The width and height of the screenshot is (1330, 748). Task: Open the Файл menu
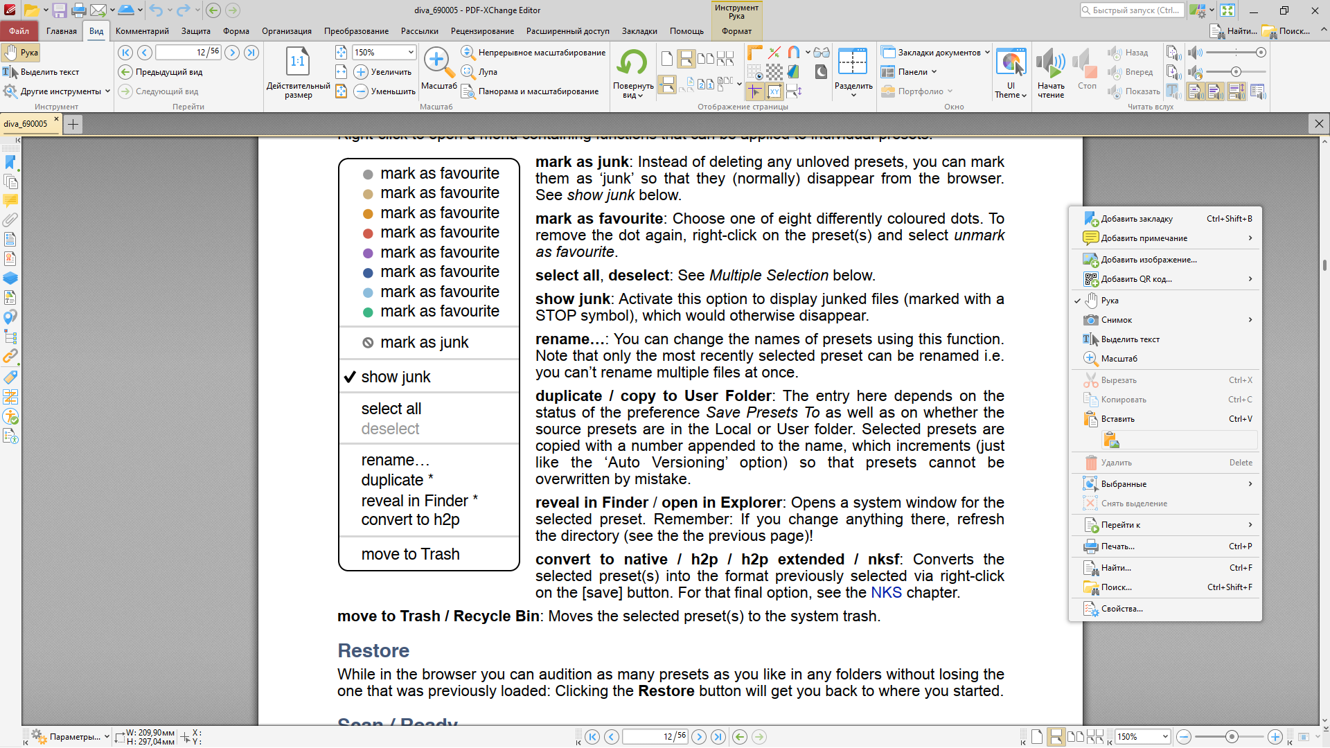[x=19, y=31]
